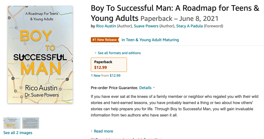Click the #1 New Release badge
This screenshot has width=264, height=139.
point(105,40)
